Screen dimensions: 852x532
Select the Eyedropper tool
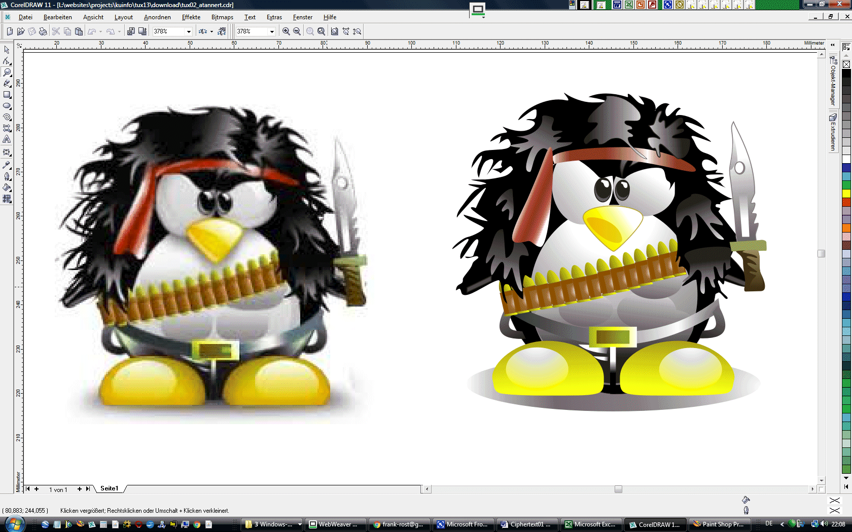tap(7, 165)
